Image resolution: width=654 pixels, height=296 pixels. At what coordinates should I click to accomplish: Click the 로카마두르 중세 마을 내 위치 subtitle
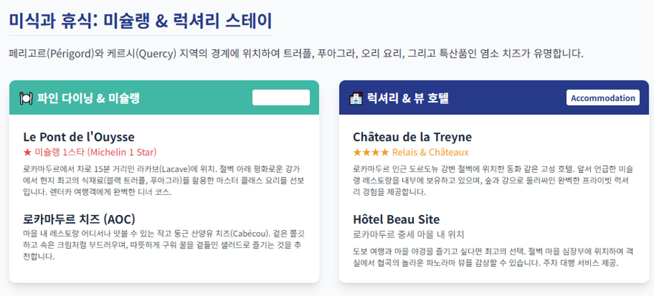(x=408, y=234)
